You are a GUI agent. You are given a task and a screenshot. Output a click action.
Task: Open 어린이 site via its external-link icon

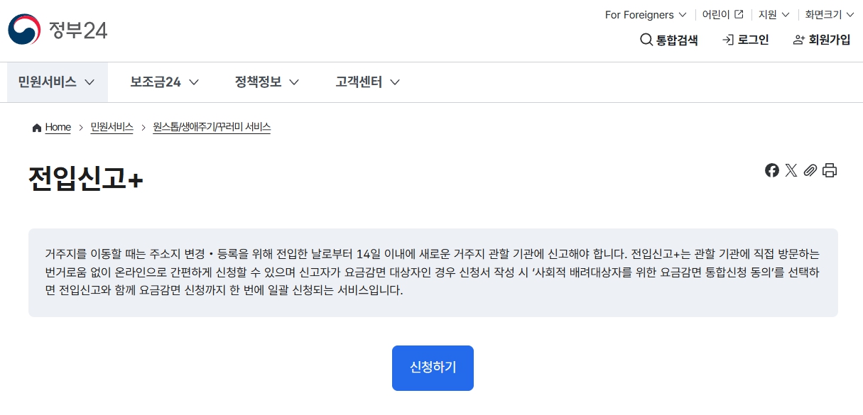tap(739, 13)
